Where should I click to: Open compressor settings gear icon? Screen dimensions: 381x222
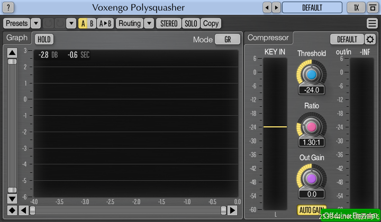point(370,39)
